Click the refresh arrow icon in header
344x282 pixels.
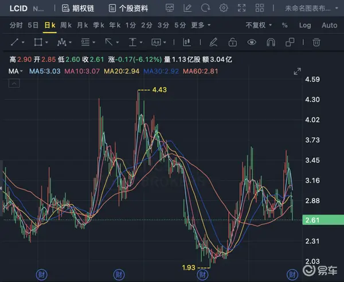(x=206, y=8)
